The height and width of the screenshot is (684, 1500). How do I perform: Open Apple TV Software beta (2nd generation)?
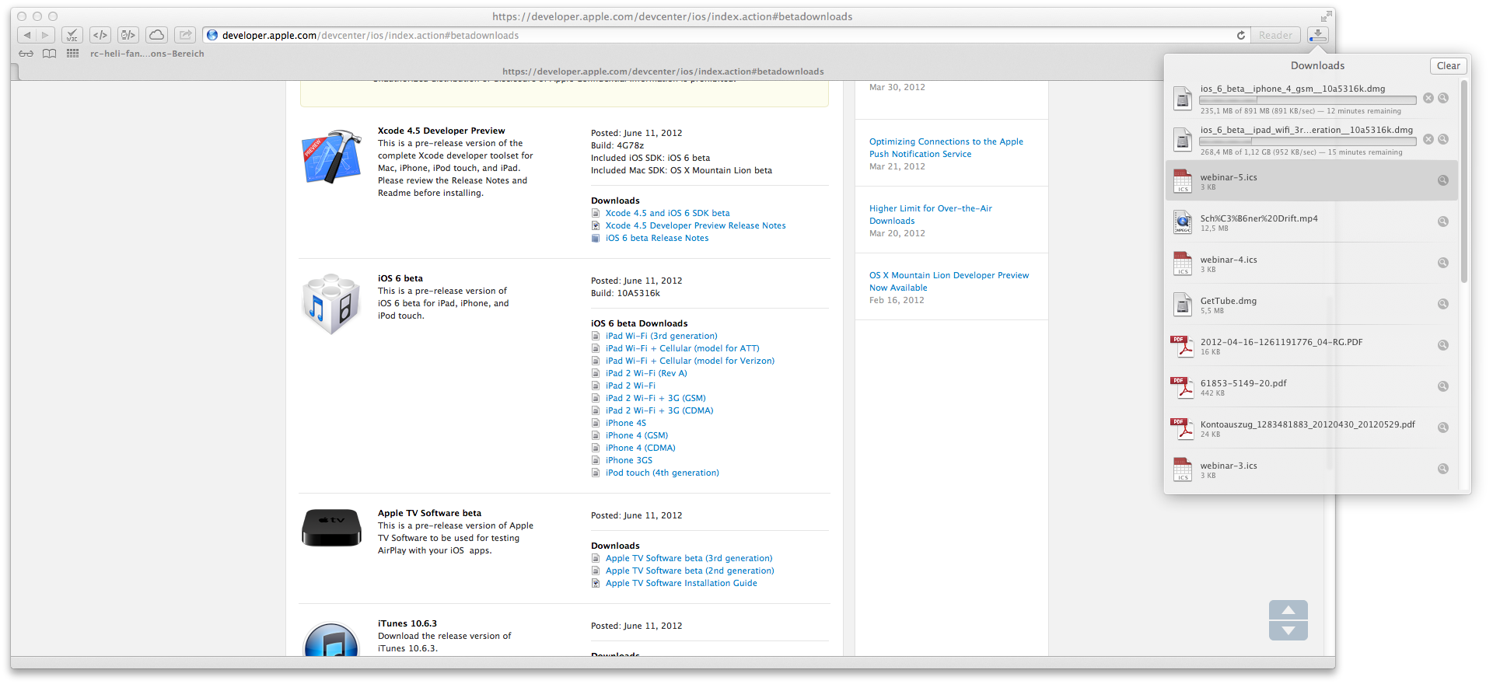coord(690,571)
